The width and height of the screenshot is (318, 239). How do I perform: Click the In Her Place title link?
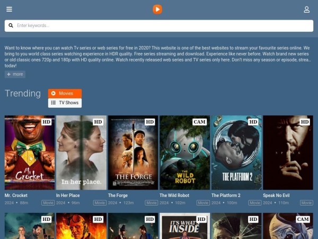(68, 195)
